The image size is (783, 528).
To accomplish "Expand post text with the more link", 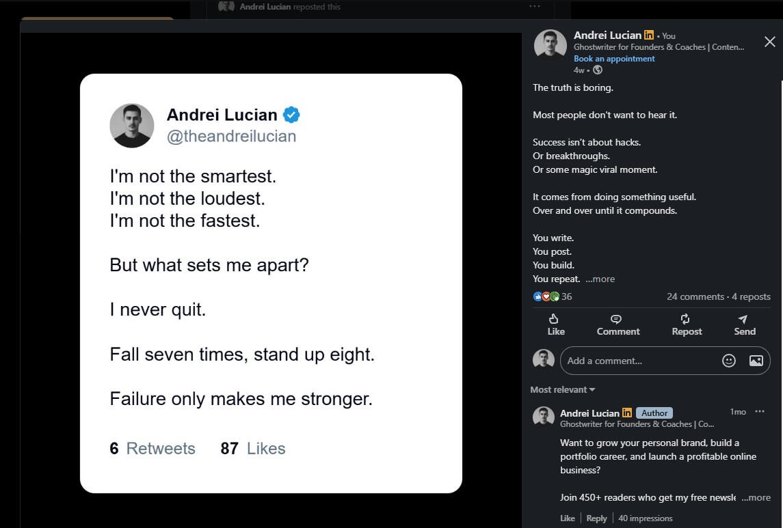I will click(x=600, y=279).
